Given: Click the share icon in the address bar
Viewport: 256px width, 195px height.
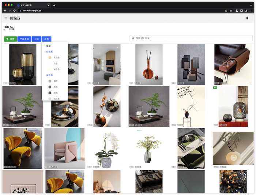Looking at the screenshot, I should 226,11.
